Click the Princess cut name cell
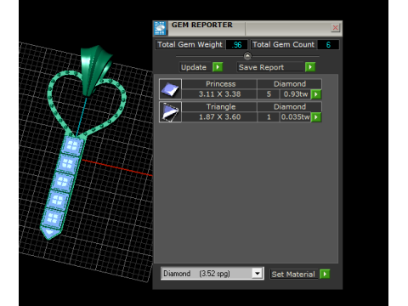Viewport: 408px width, 306px height. (x=219, y=84)
